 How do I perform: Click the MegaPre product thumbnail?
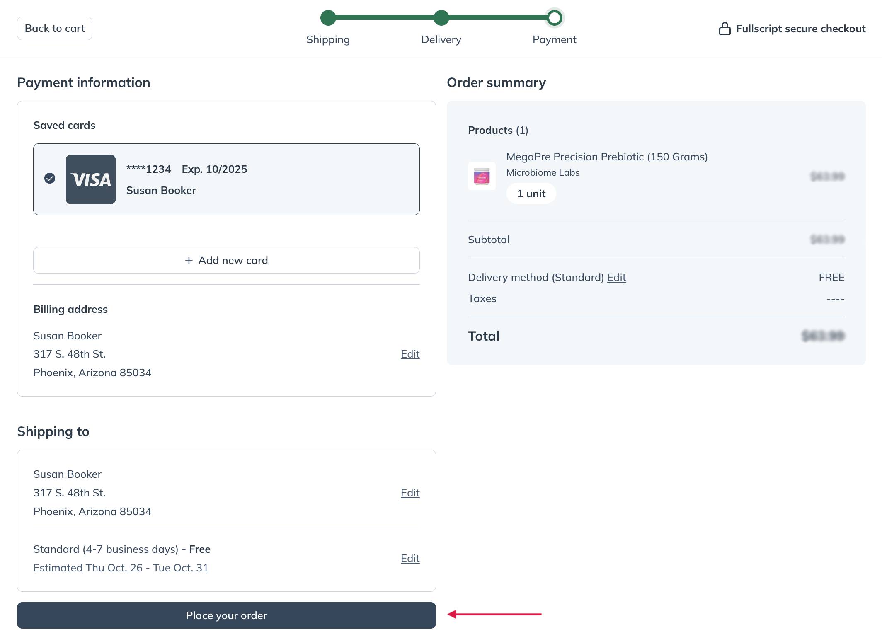482,177
